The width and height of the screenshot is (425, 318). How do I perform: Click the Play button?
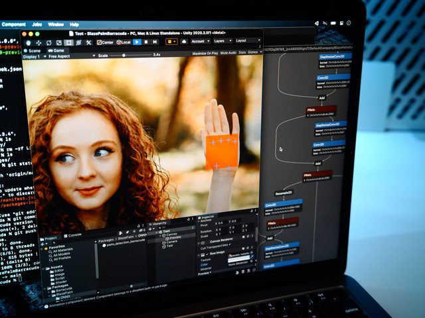click(137, 42)
